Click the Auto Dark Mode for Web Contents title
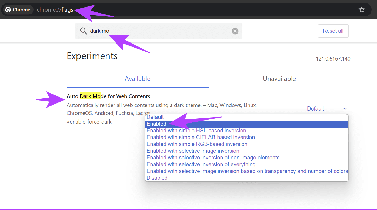The height and width of the screenshot is (210, 377). coord(108,96)
